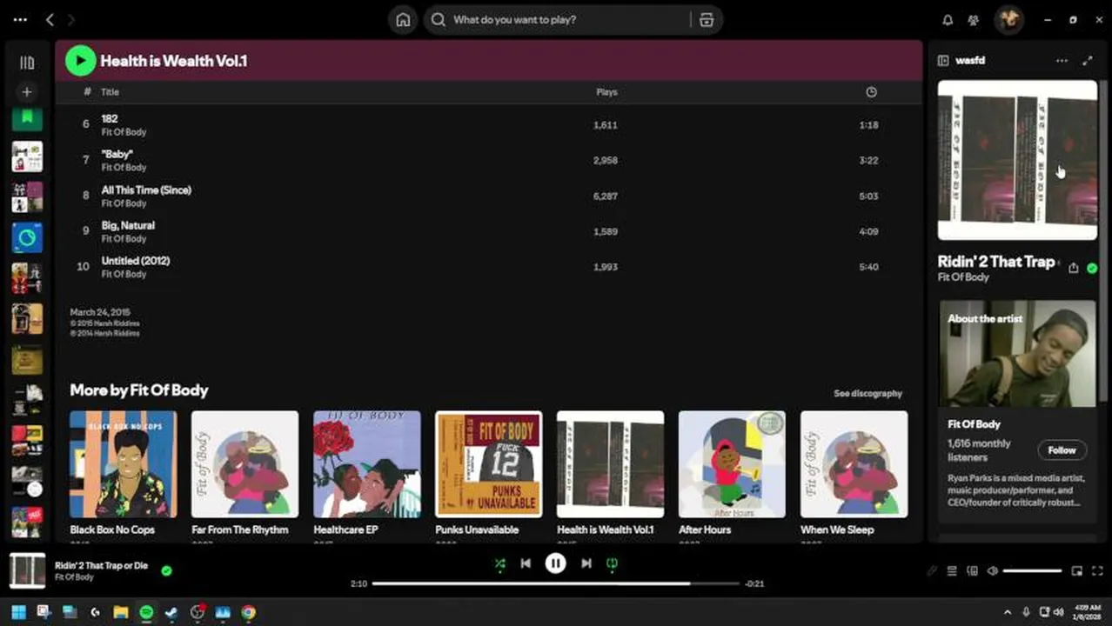This screenshot has height=626, width=1112.
Task: Select the track row titled 182
Action: (x=488, y=125)
